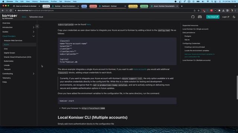Bookmark page with star icon
Image resolution: width=238 pixels, height=133 pixels.
click(199, 11)
